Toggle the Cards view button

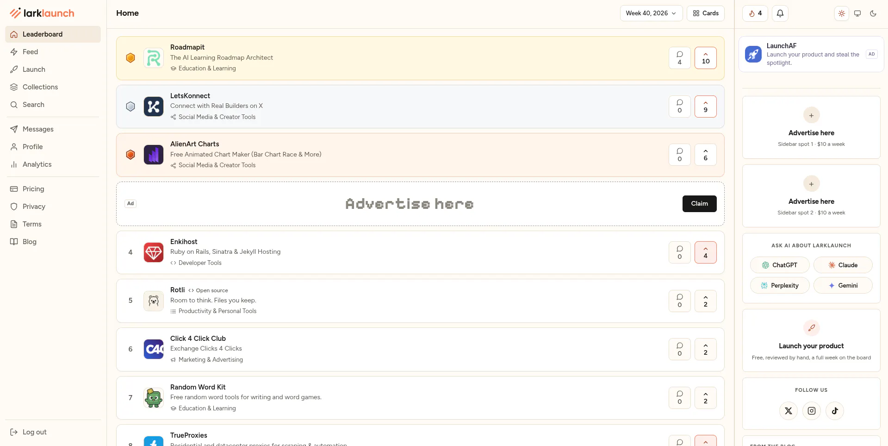[705, 13]
